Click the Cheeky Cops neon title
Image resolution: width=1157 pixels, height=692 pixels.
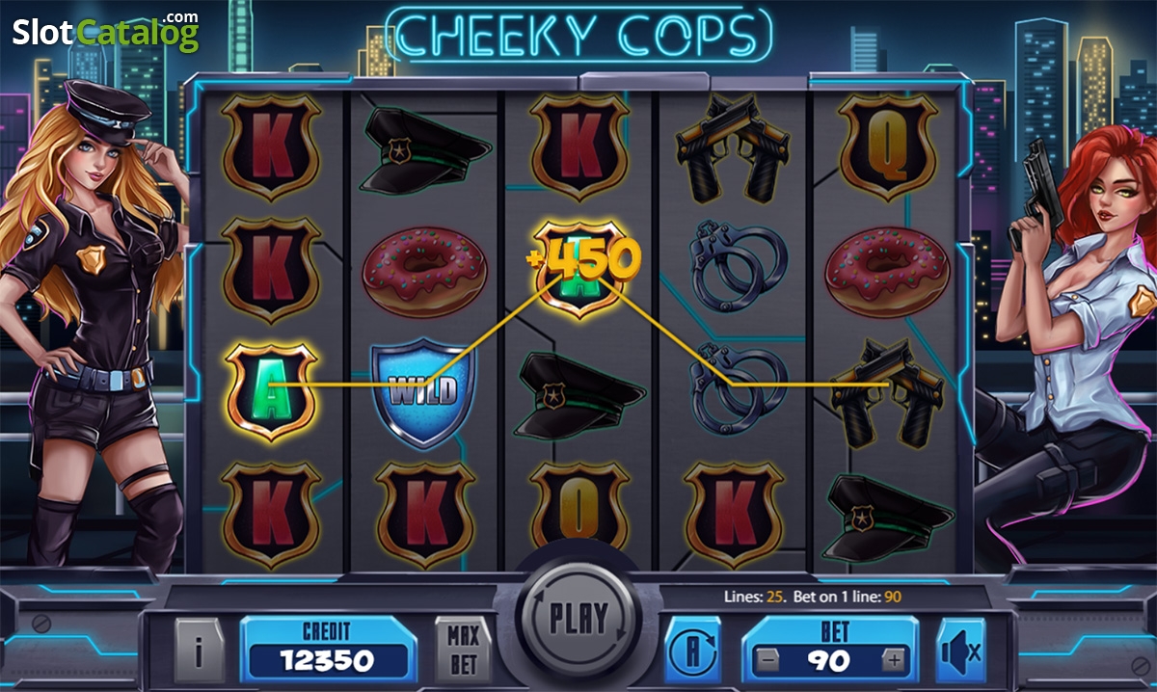pyautogui.click(x=578, y=34)
